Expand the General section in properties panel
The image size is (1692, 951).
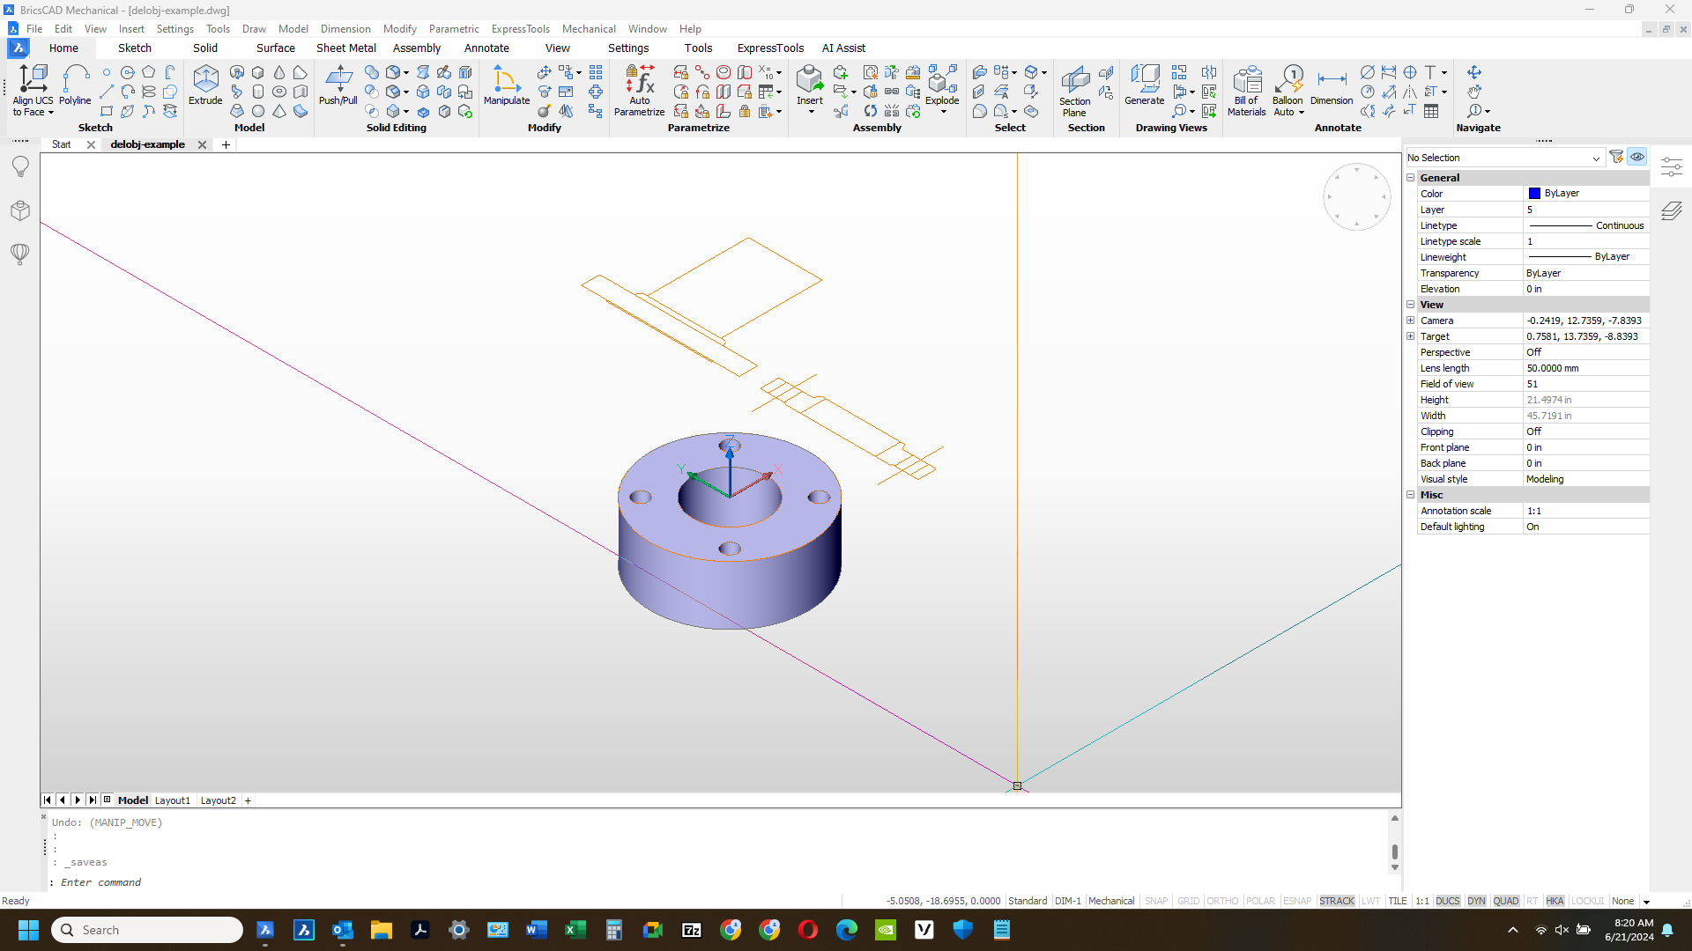1410,178
